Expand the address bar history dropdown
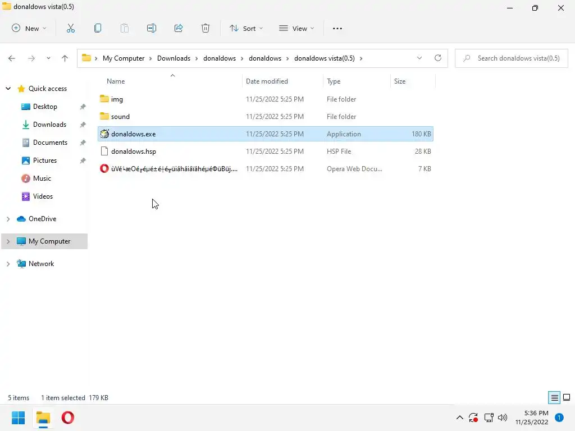This screenshot has width=575, height=431. tap(419, 58)
